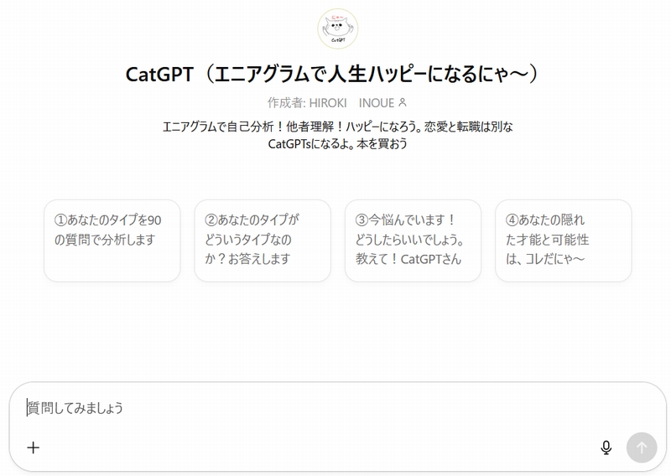The width and height of the screenshot is (671, 476).
Task: Click the CatGPT エニアグラム title heading
Action: click(332, 74)
